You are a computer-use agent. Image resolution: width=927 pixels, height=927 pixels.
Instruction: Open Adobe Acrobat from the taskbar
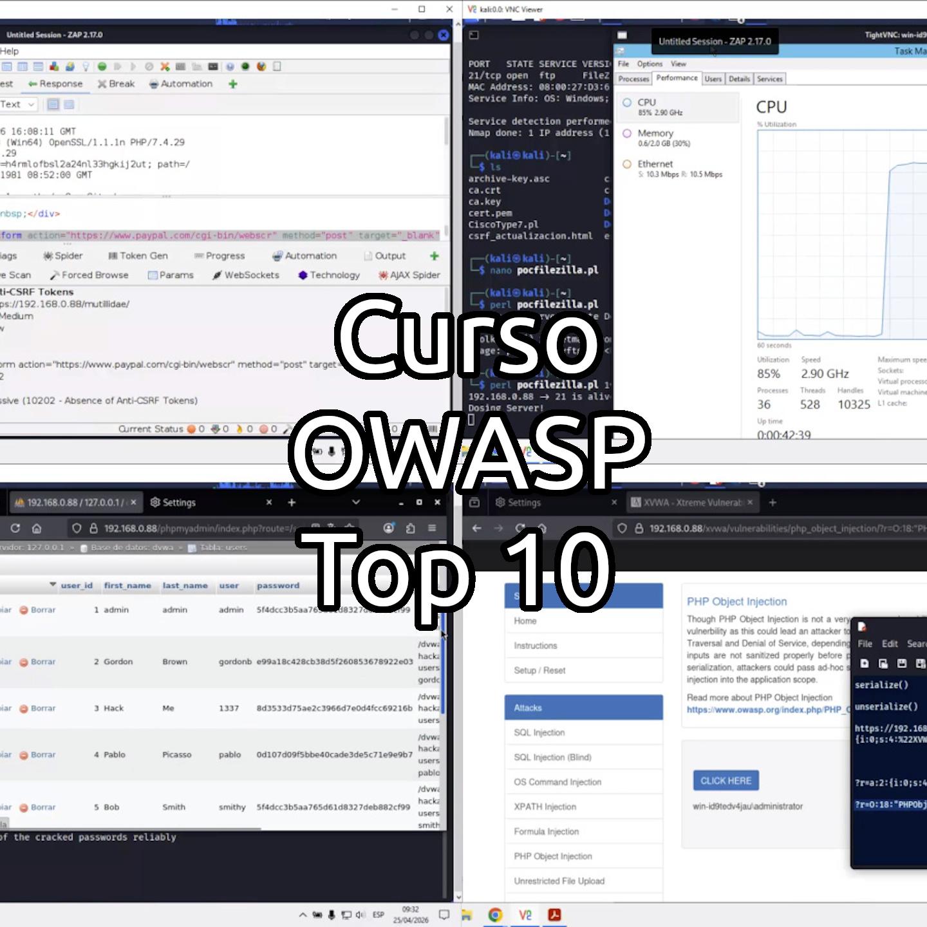pos(554,915)
